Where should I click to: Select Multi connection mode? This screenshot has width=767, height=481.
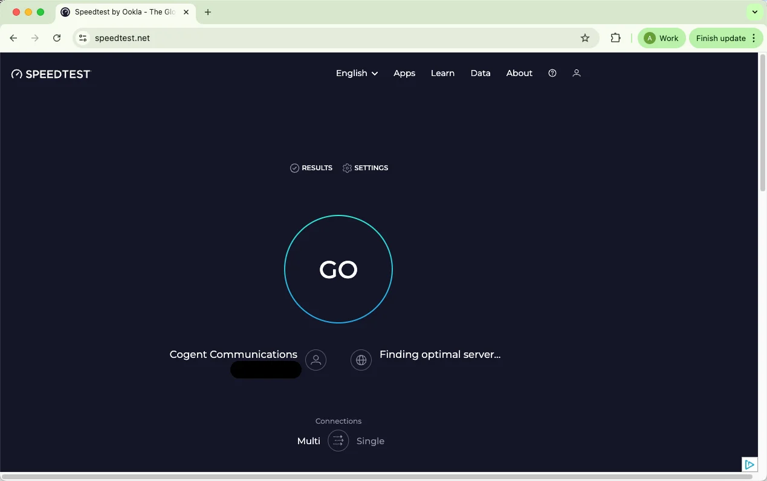point(309,441)
